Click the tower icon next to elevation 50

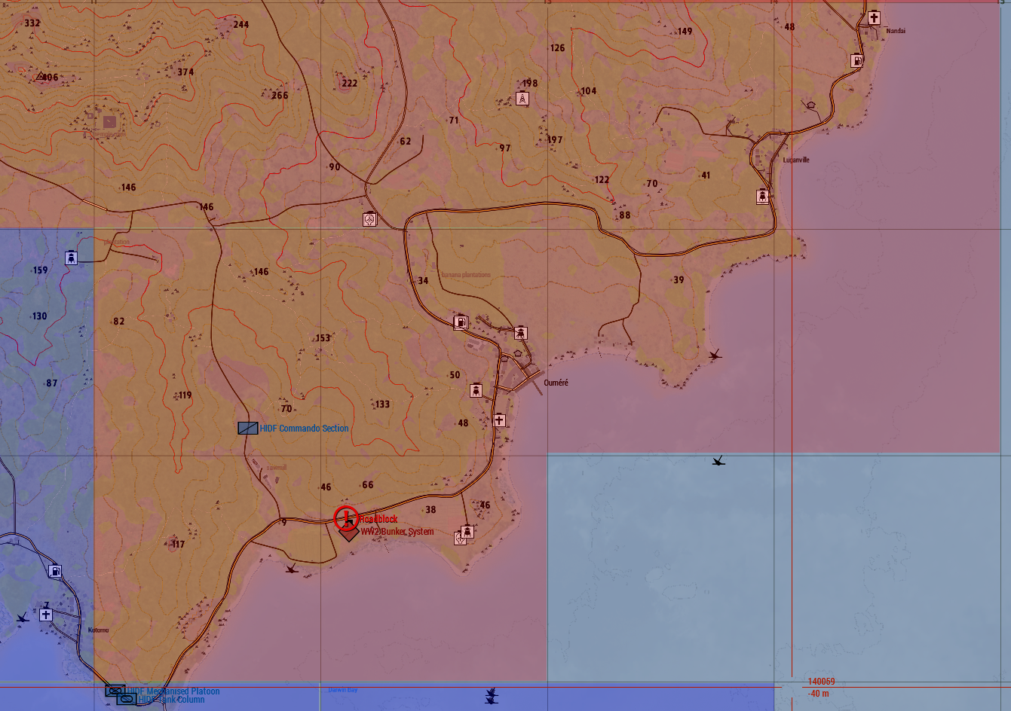tap(476, 390)
